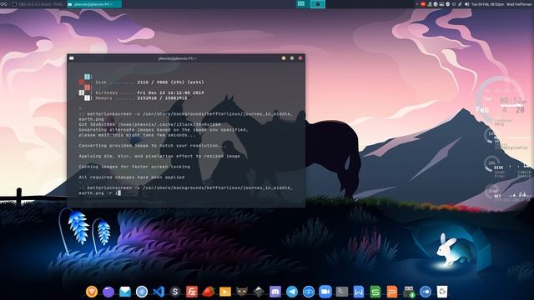Click the pen clipboard icon in tray
The image size is (534, 300).
tap(460, 4)
